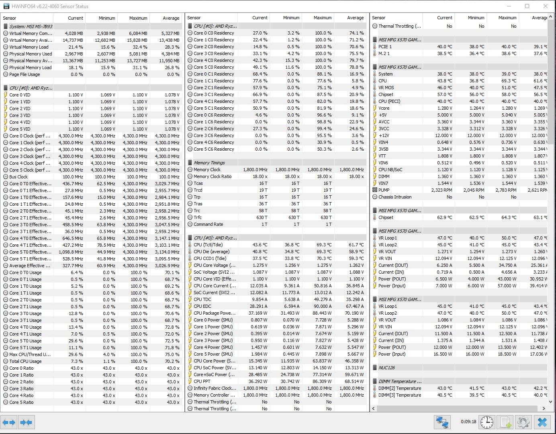Click the circle icon beside Bus Clock
This screenshot has width=556, height=434.
[x=6, y=177]
